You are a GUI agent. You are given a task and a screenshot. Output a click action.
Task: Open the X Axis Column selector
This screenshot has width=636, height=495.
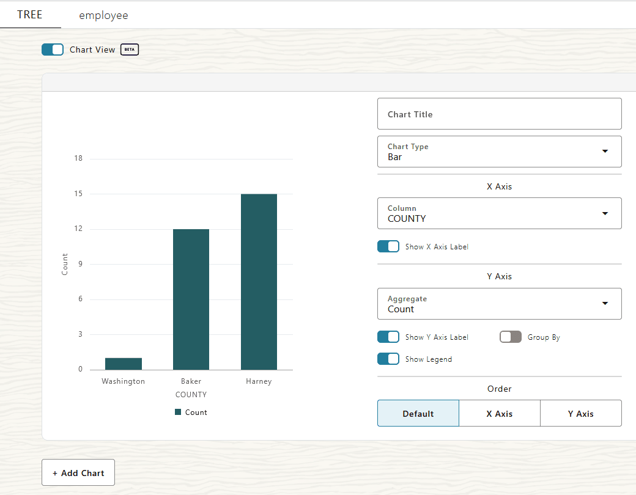click(x=500, y=213)
